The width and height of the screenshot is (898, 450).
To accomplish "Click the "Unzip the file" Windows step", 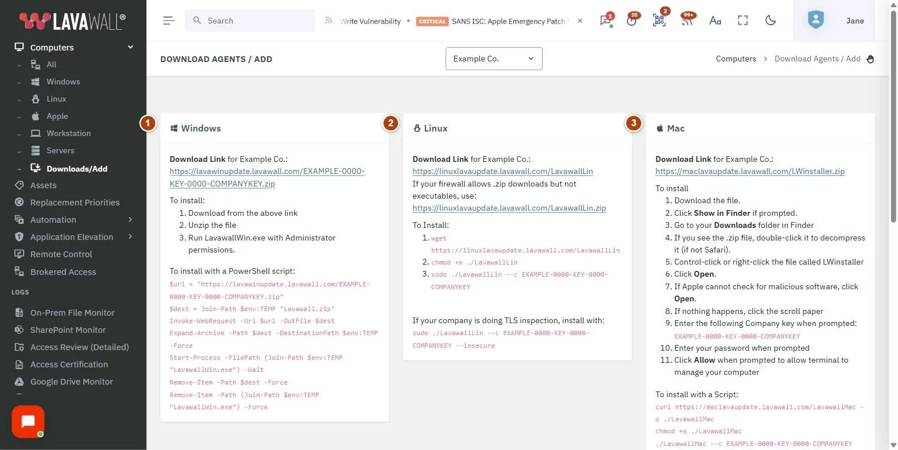I will point(212,225).
